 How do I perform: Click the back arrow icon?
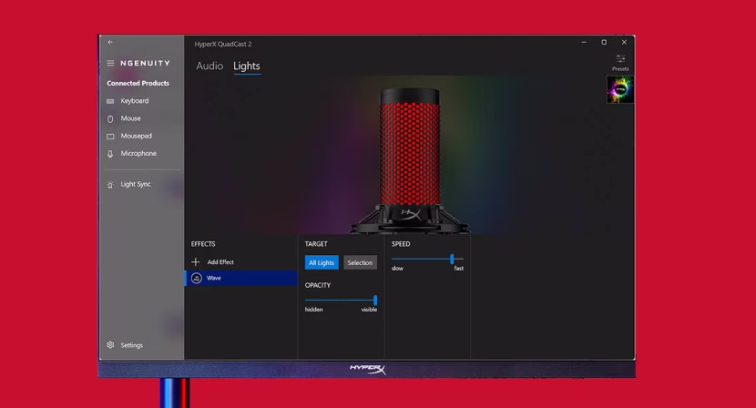110,42
